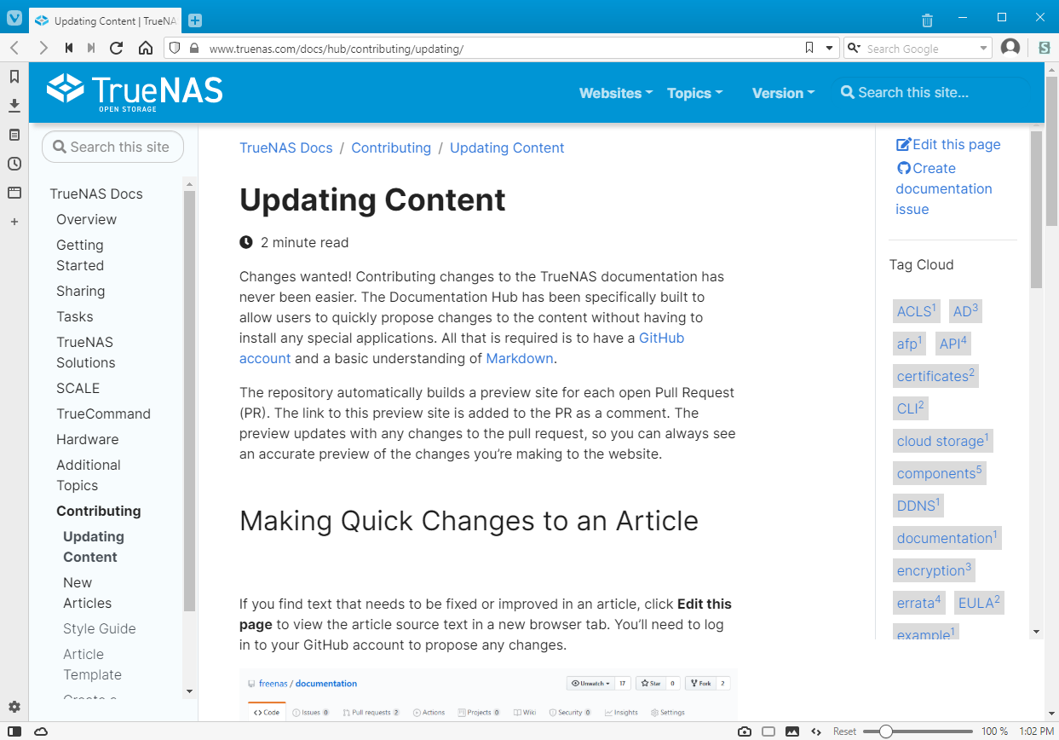The image size is (1059, 740).
Task: Open the Vivaldi main menu icon
Action: pyautogui.click(x=14, y=18)
